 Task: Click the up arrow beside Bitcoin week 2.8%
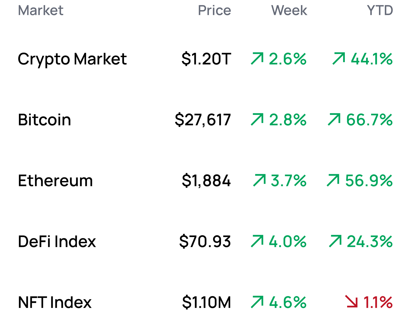coord(257,119)
